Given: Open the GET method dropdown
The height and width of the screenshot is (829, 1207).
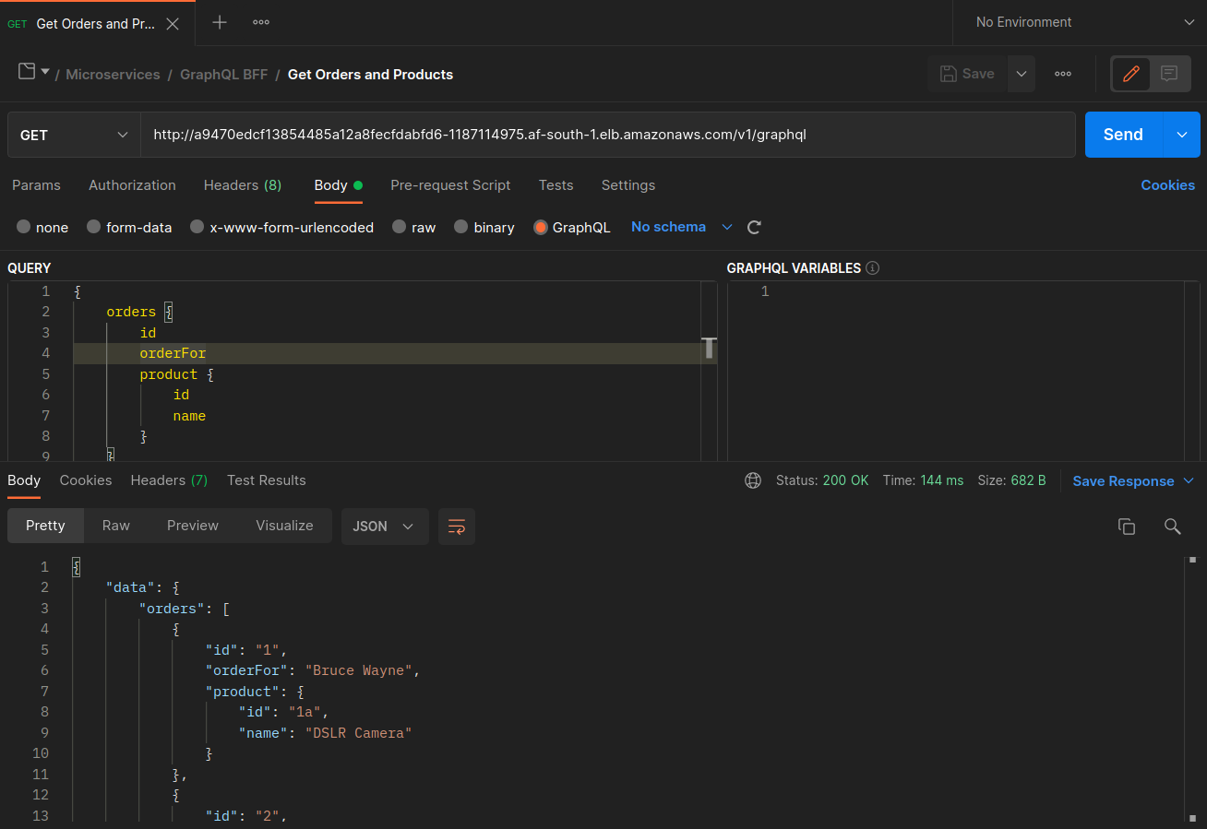Looking at the screenshot, I should (x=74, y=135).
